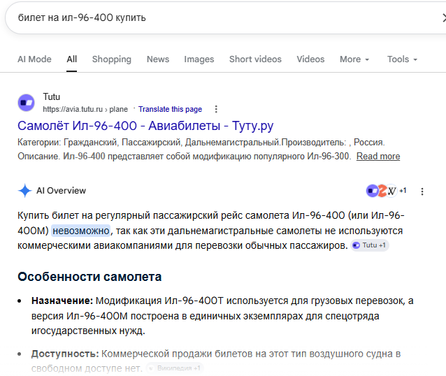446x376 pixels.
Task: Click the Доступность: bullet label
Action: coord(65,354)
